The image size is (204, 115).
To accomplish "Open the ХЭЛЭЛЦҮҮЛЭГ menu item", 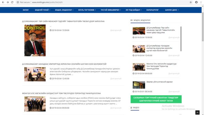I will pos(152,10).
